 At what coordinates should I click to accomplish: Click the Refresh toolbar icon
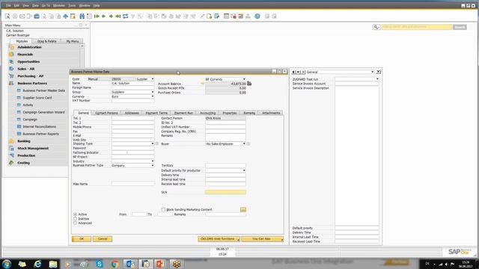[x=126, y=16]
